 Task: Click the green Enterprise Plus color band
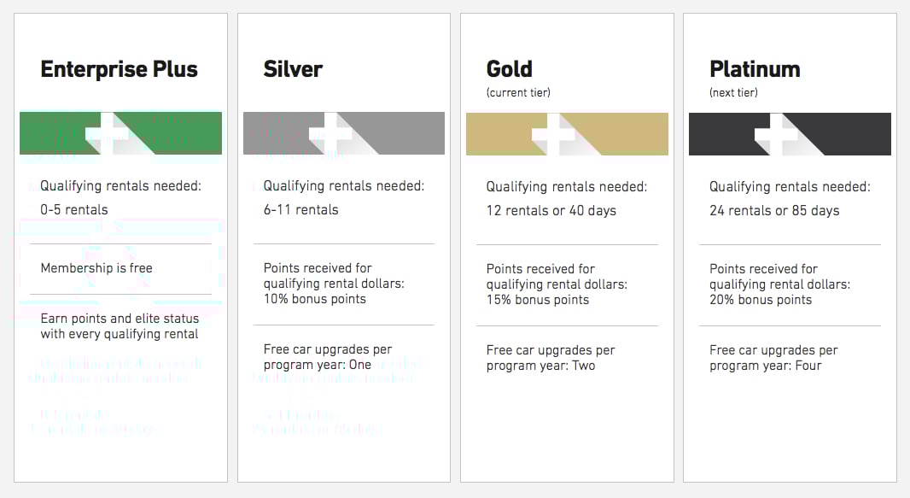click(120, 133)
